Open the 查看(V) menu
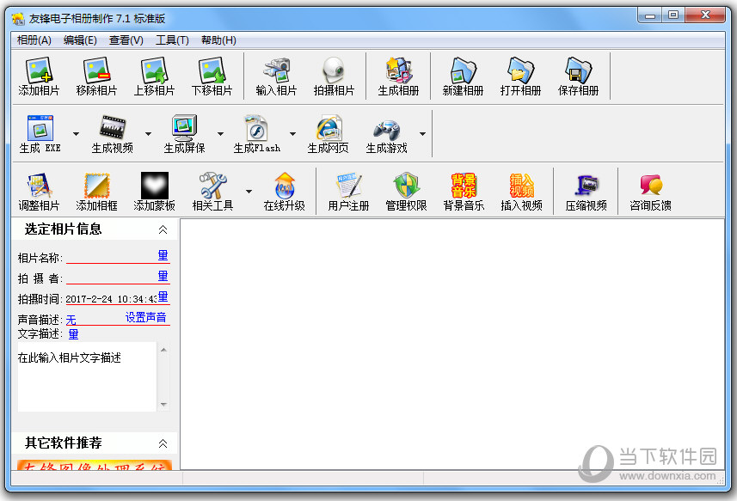737x501 pixels. click(126, 40)
